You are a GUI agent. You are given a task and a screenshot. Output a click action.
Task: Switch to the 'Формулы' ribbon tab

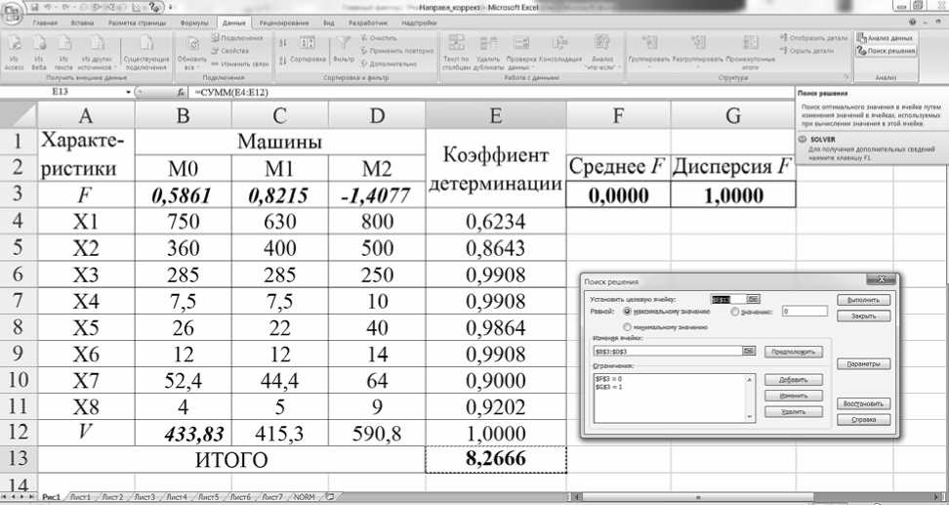(x=193, y=22)
